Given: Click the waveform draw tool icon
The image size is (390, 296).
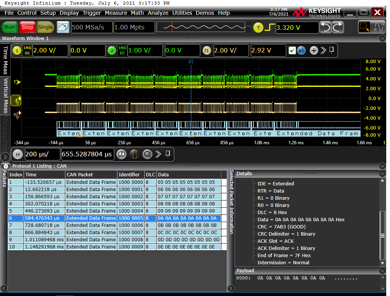Looking at the screenshot, I should tap(379, 27).
